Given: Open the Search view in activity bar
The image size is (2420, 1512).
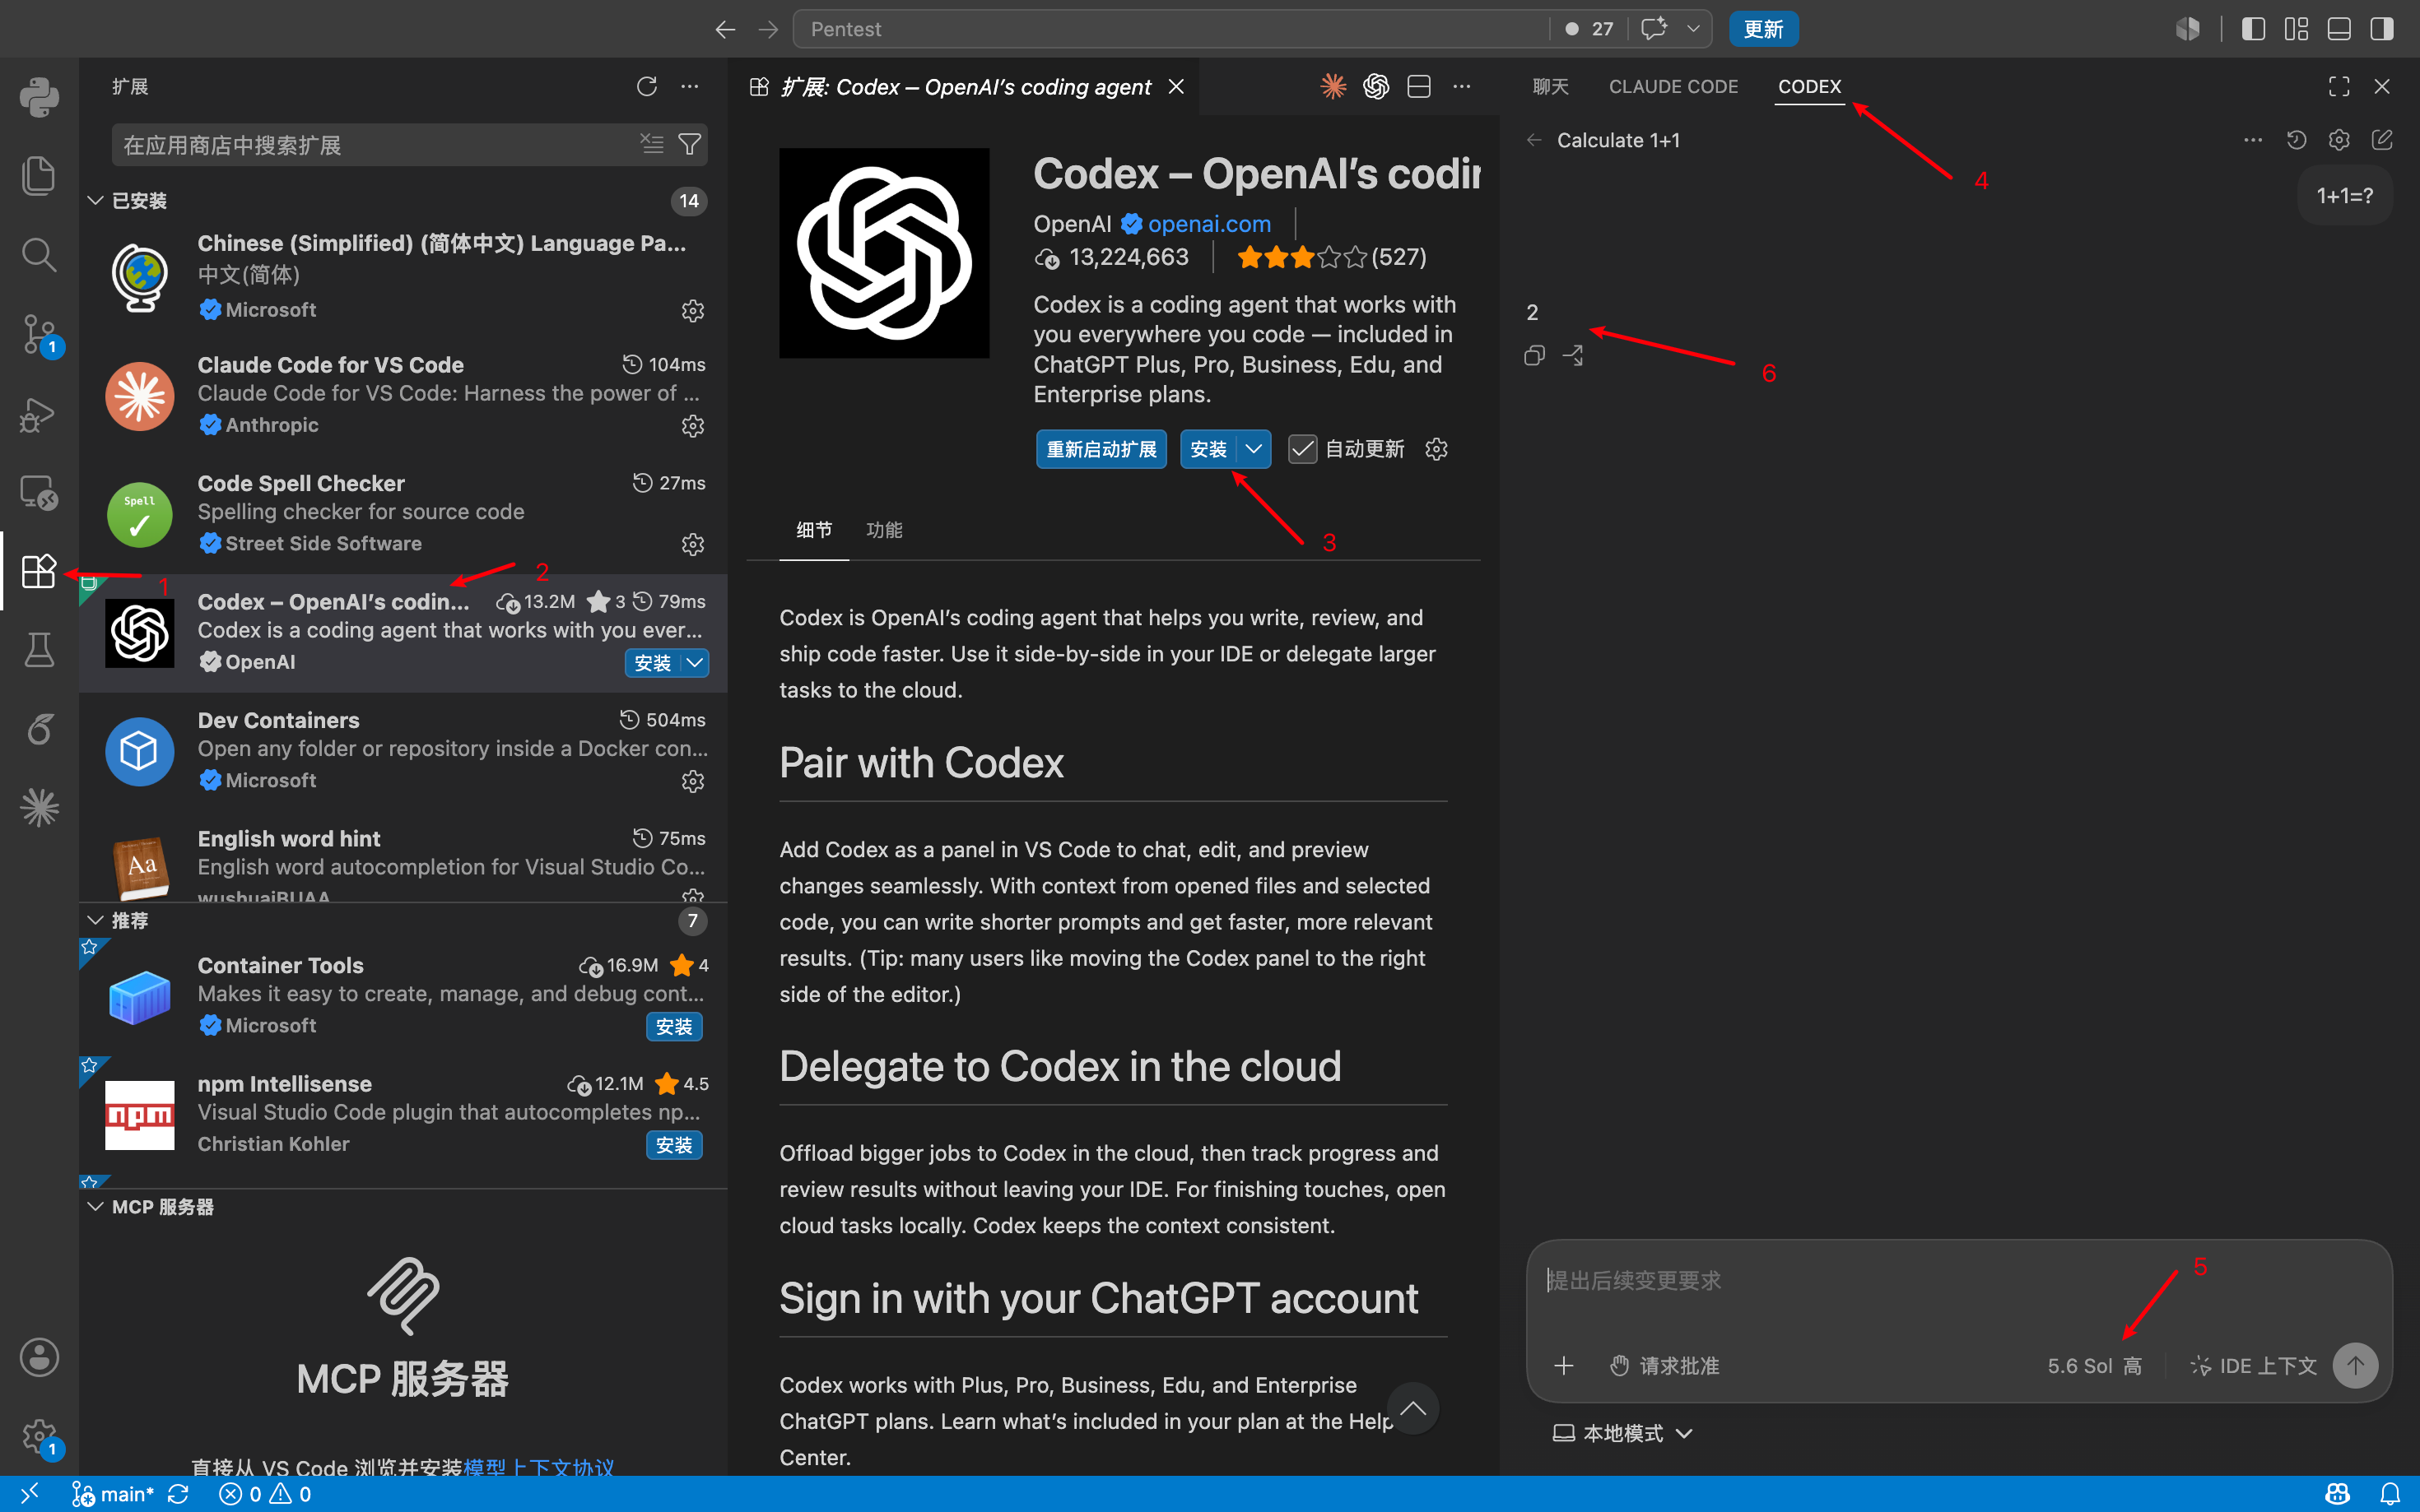Looking at the screenshot, I should coord(39,255).
